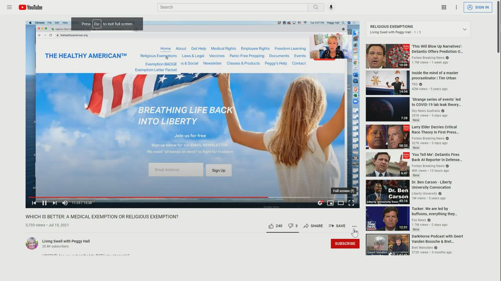Click the Sign In button
Viewport: 501px width, 281px height.
point(478,7)
